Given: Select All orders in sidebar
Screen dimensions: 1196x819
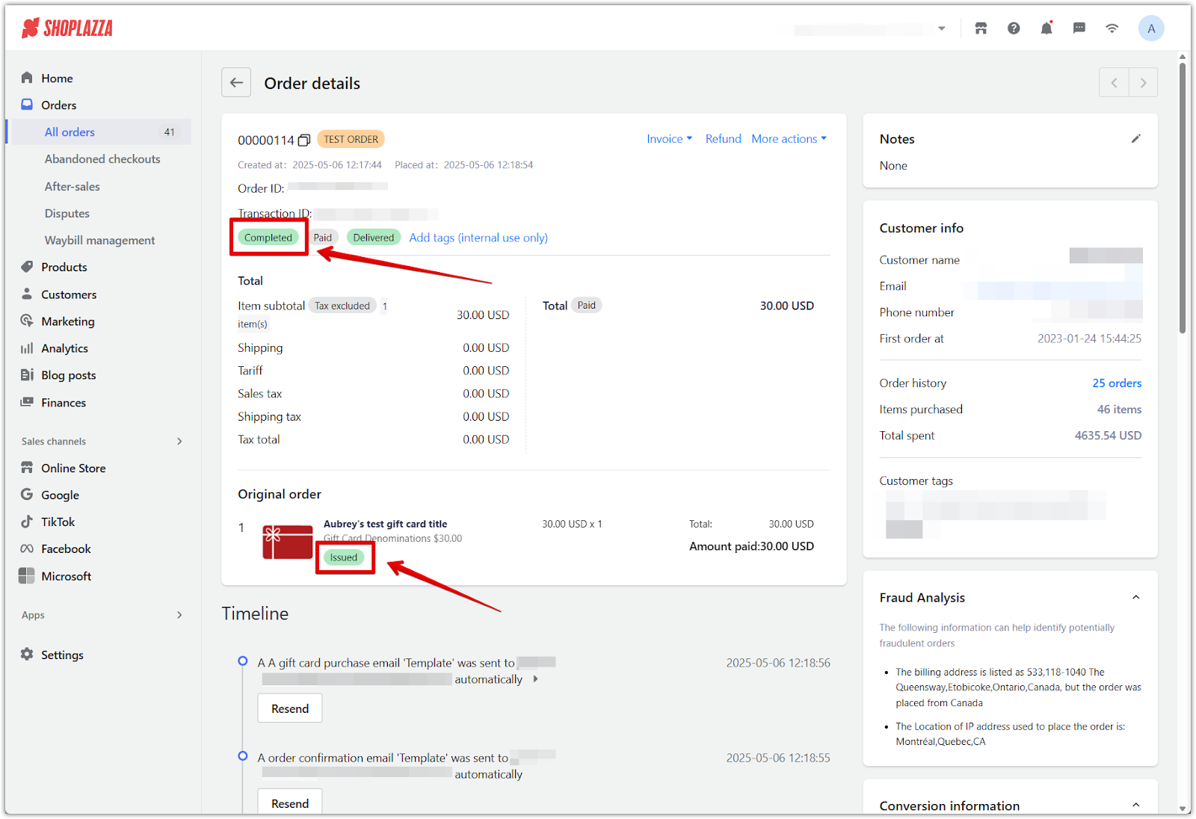Looking at the screenshot, I should [x=70, y=132].
